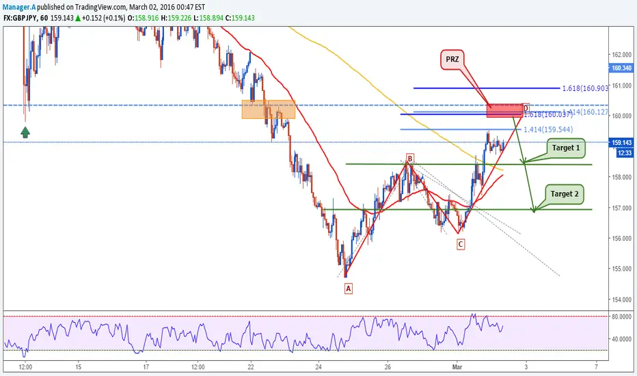Click the Mar date axis label
Screen dimensions: 637x376
coord(457,366)
